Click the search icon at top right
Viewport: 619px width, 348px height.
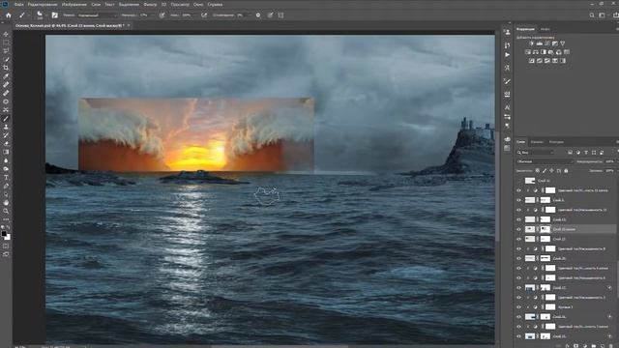(x=592, y=15)
